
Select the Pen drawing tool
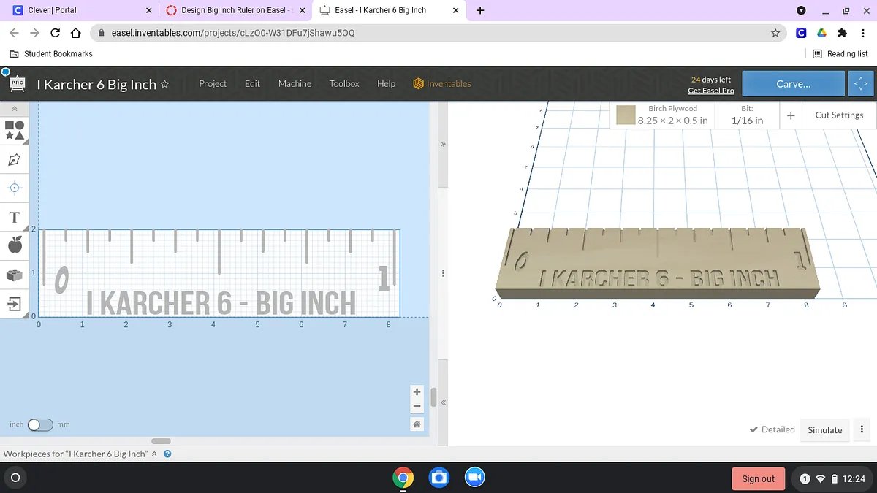pos(14,159)
